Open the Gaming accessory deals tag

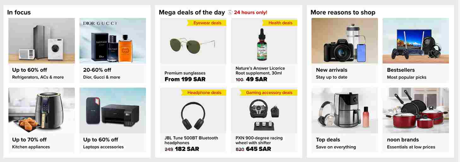[269, 93]
